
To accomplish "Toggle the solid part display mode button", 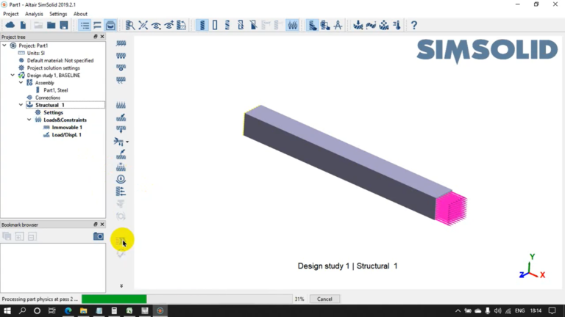I will click(202, 25).
